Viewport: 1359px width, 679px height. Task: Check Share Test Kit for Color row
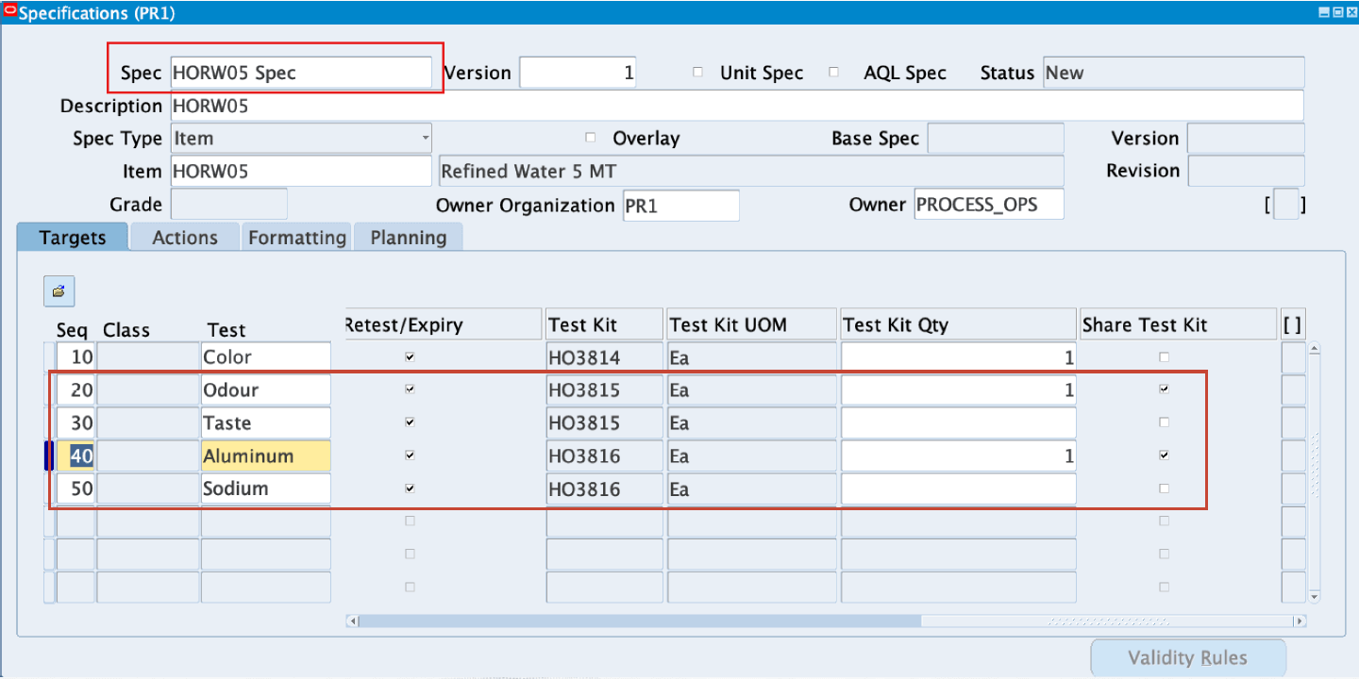pyautogui.click(x=1164, y=357)
